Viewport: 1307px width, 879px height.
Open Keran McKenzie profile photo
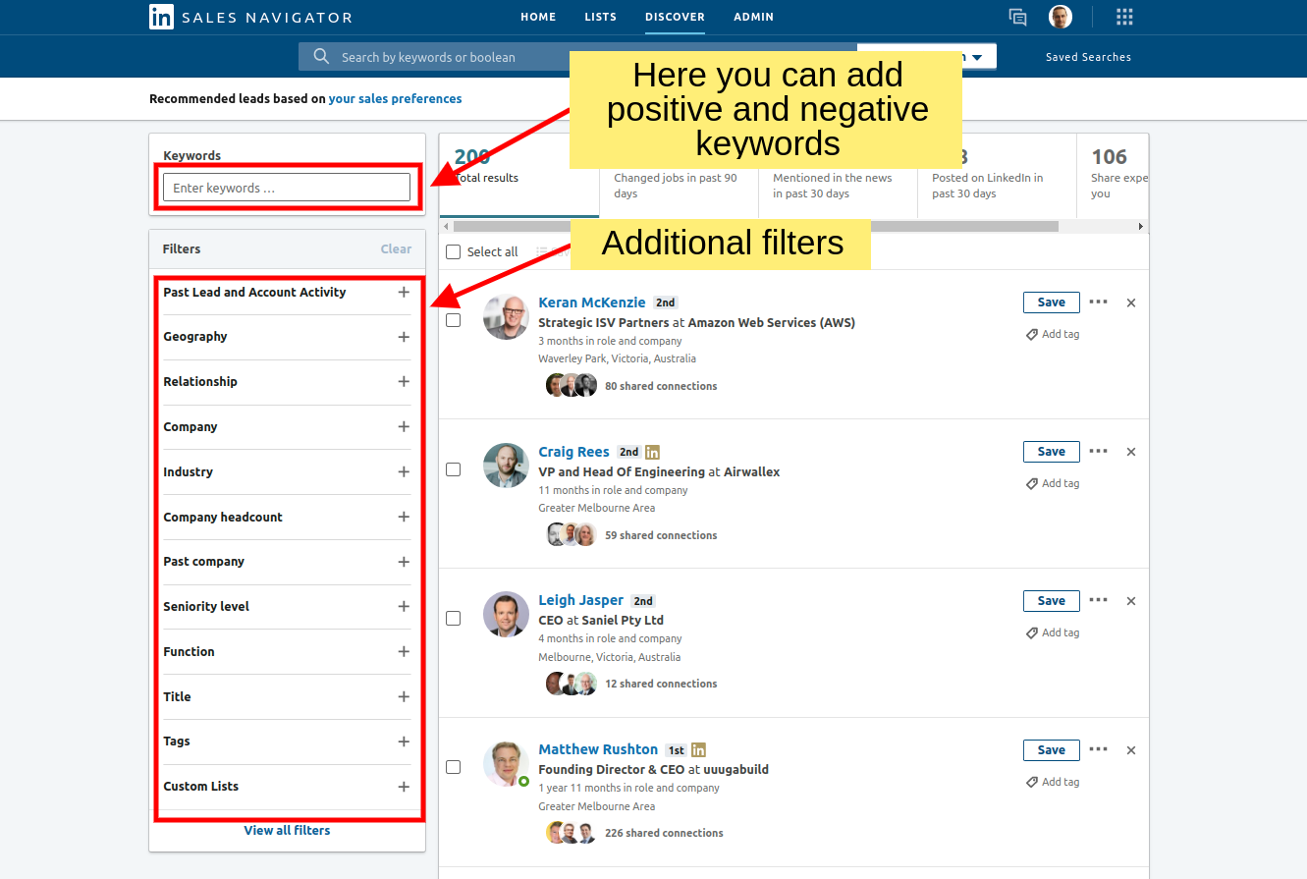[506, 316]
